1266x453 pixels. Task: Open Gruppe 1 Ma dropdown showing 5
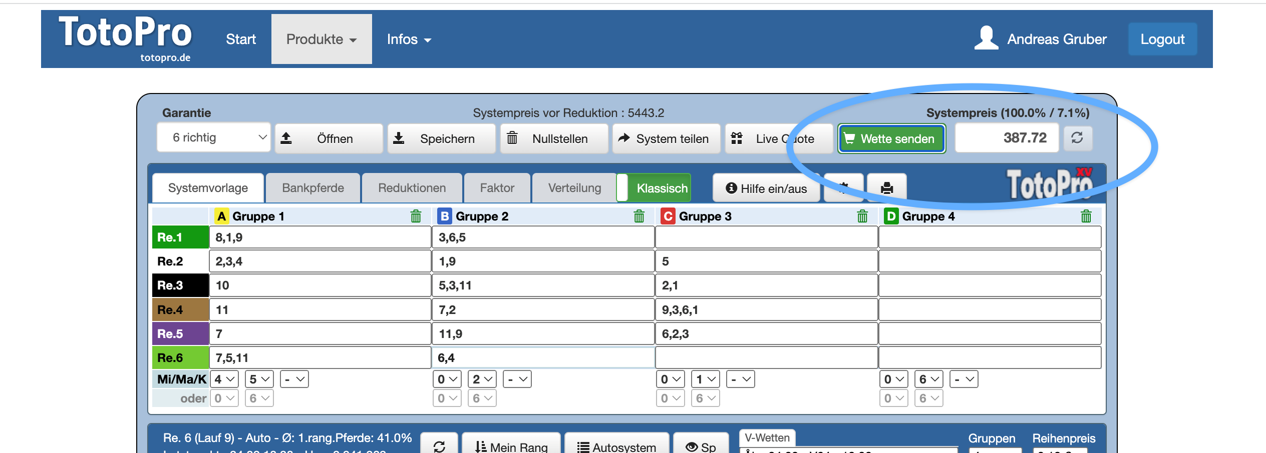click(x=259, y=379)
